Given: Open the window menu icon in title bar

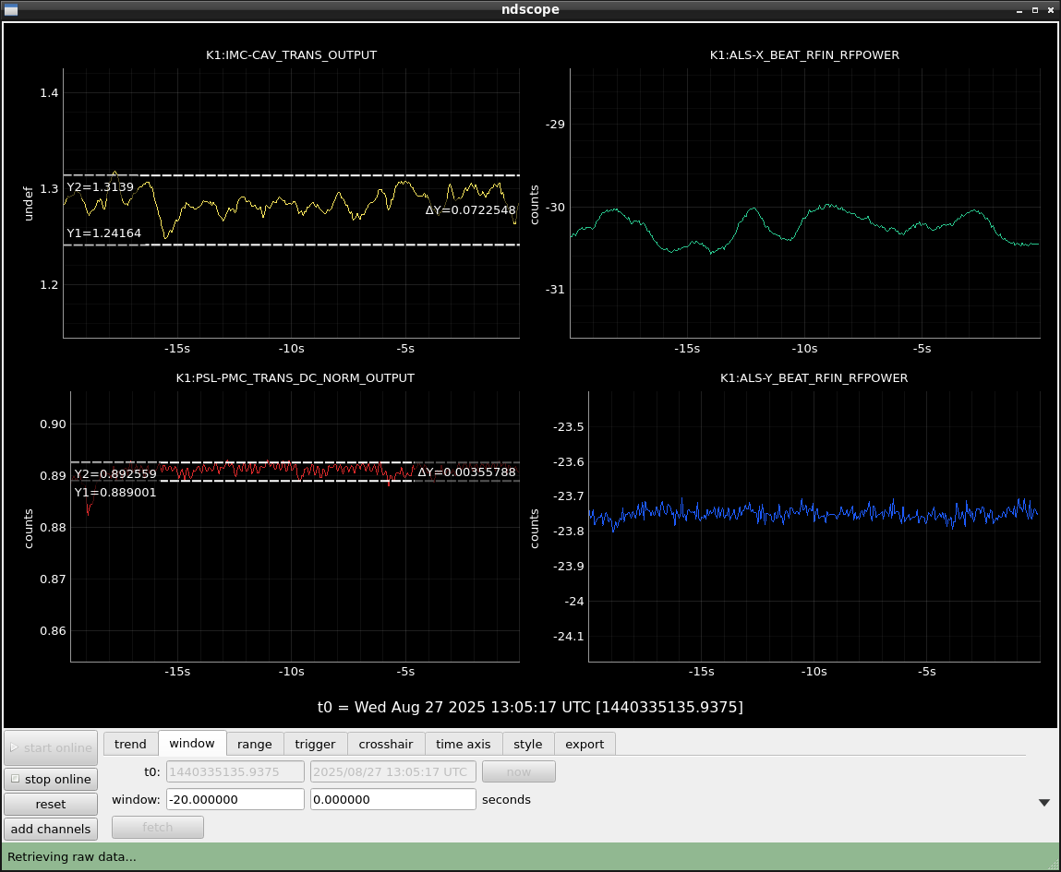Looking at the screenshot, I should click(11, 9).
